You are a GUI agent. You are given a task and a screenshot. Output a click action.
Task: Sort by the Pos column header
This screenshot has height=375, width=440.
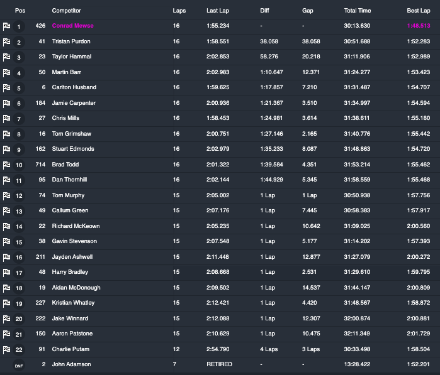pyautogui.click(x=20, y=11)
